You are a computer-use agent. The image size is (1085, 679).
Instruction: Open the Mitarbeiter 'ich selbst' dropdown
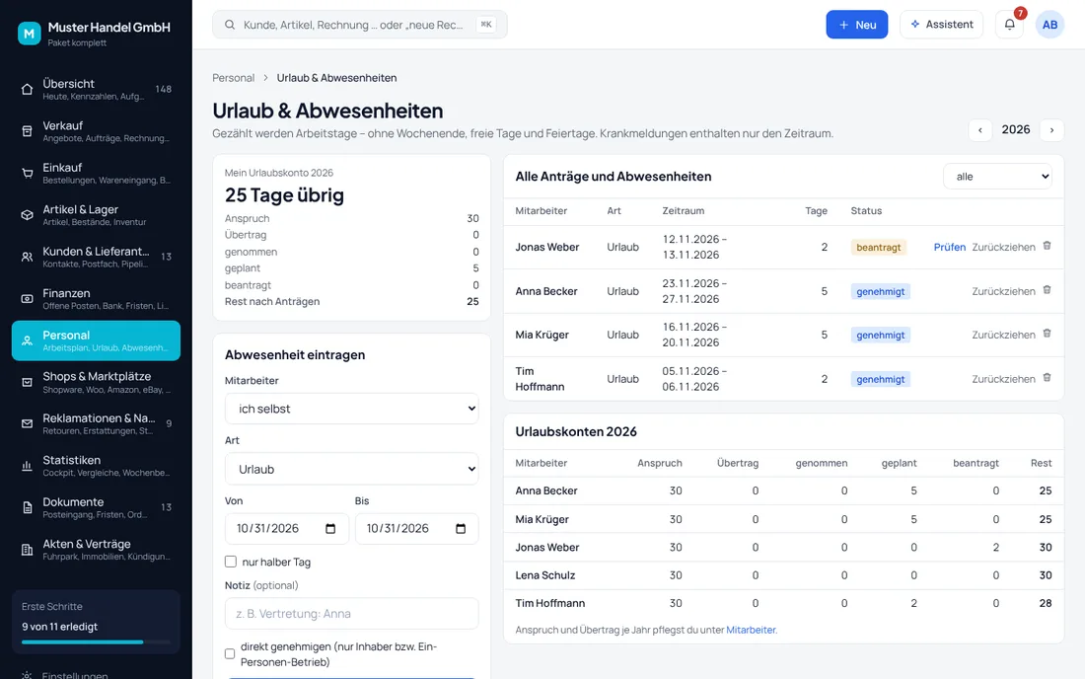click(351, 409)
